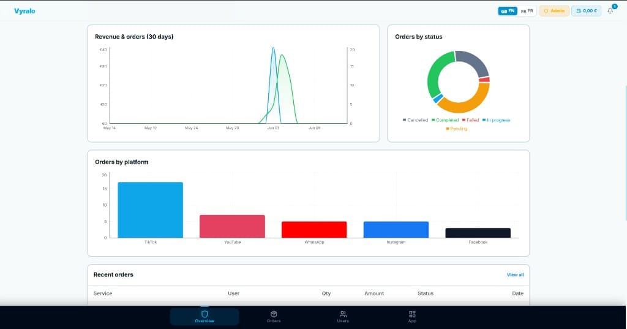
Task: Click the page vertical scrollbar
Action: (625, 152)
